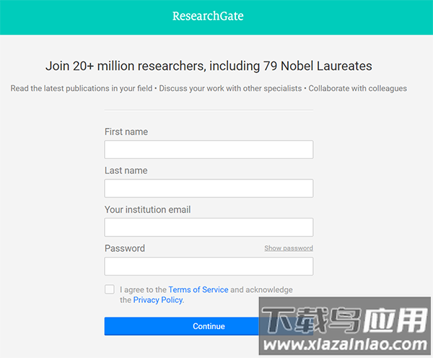Viewport: 433px width, 358px height.
Task: Open the Terms of Service link
Action: point(198,289)
